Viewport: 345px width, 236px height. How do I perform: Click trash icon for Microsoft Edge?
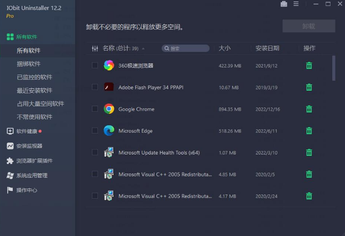click(309, 131)
